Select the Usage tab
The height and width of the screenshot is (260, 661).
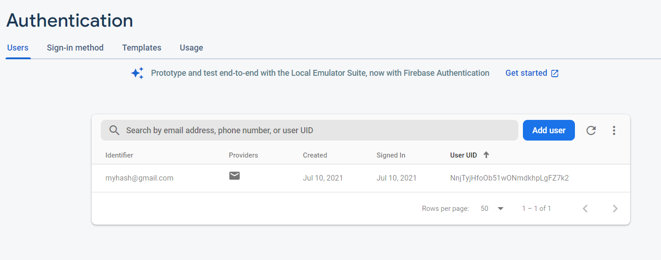(191, 48)
